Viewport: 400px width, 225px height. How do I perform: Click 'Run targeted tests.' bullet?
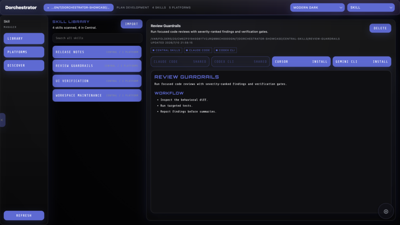176,106
